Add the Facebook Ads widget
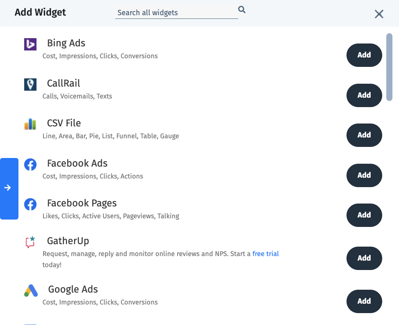Screen dimensions: 399x325 click(364, 175)
